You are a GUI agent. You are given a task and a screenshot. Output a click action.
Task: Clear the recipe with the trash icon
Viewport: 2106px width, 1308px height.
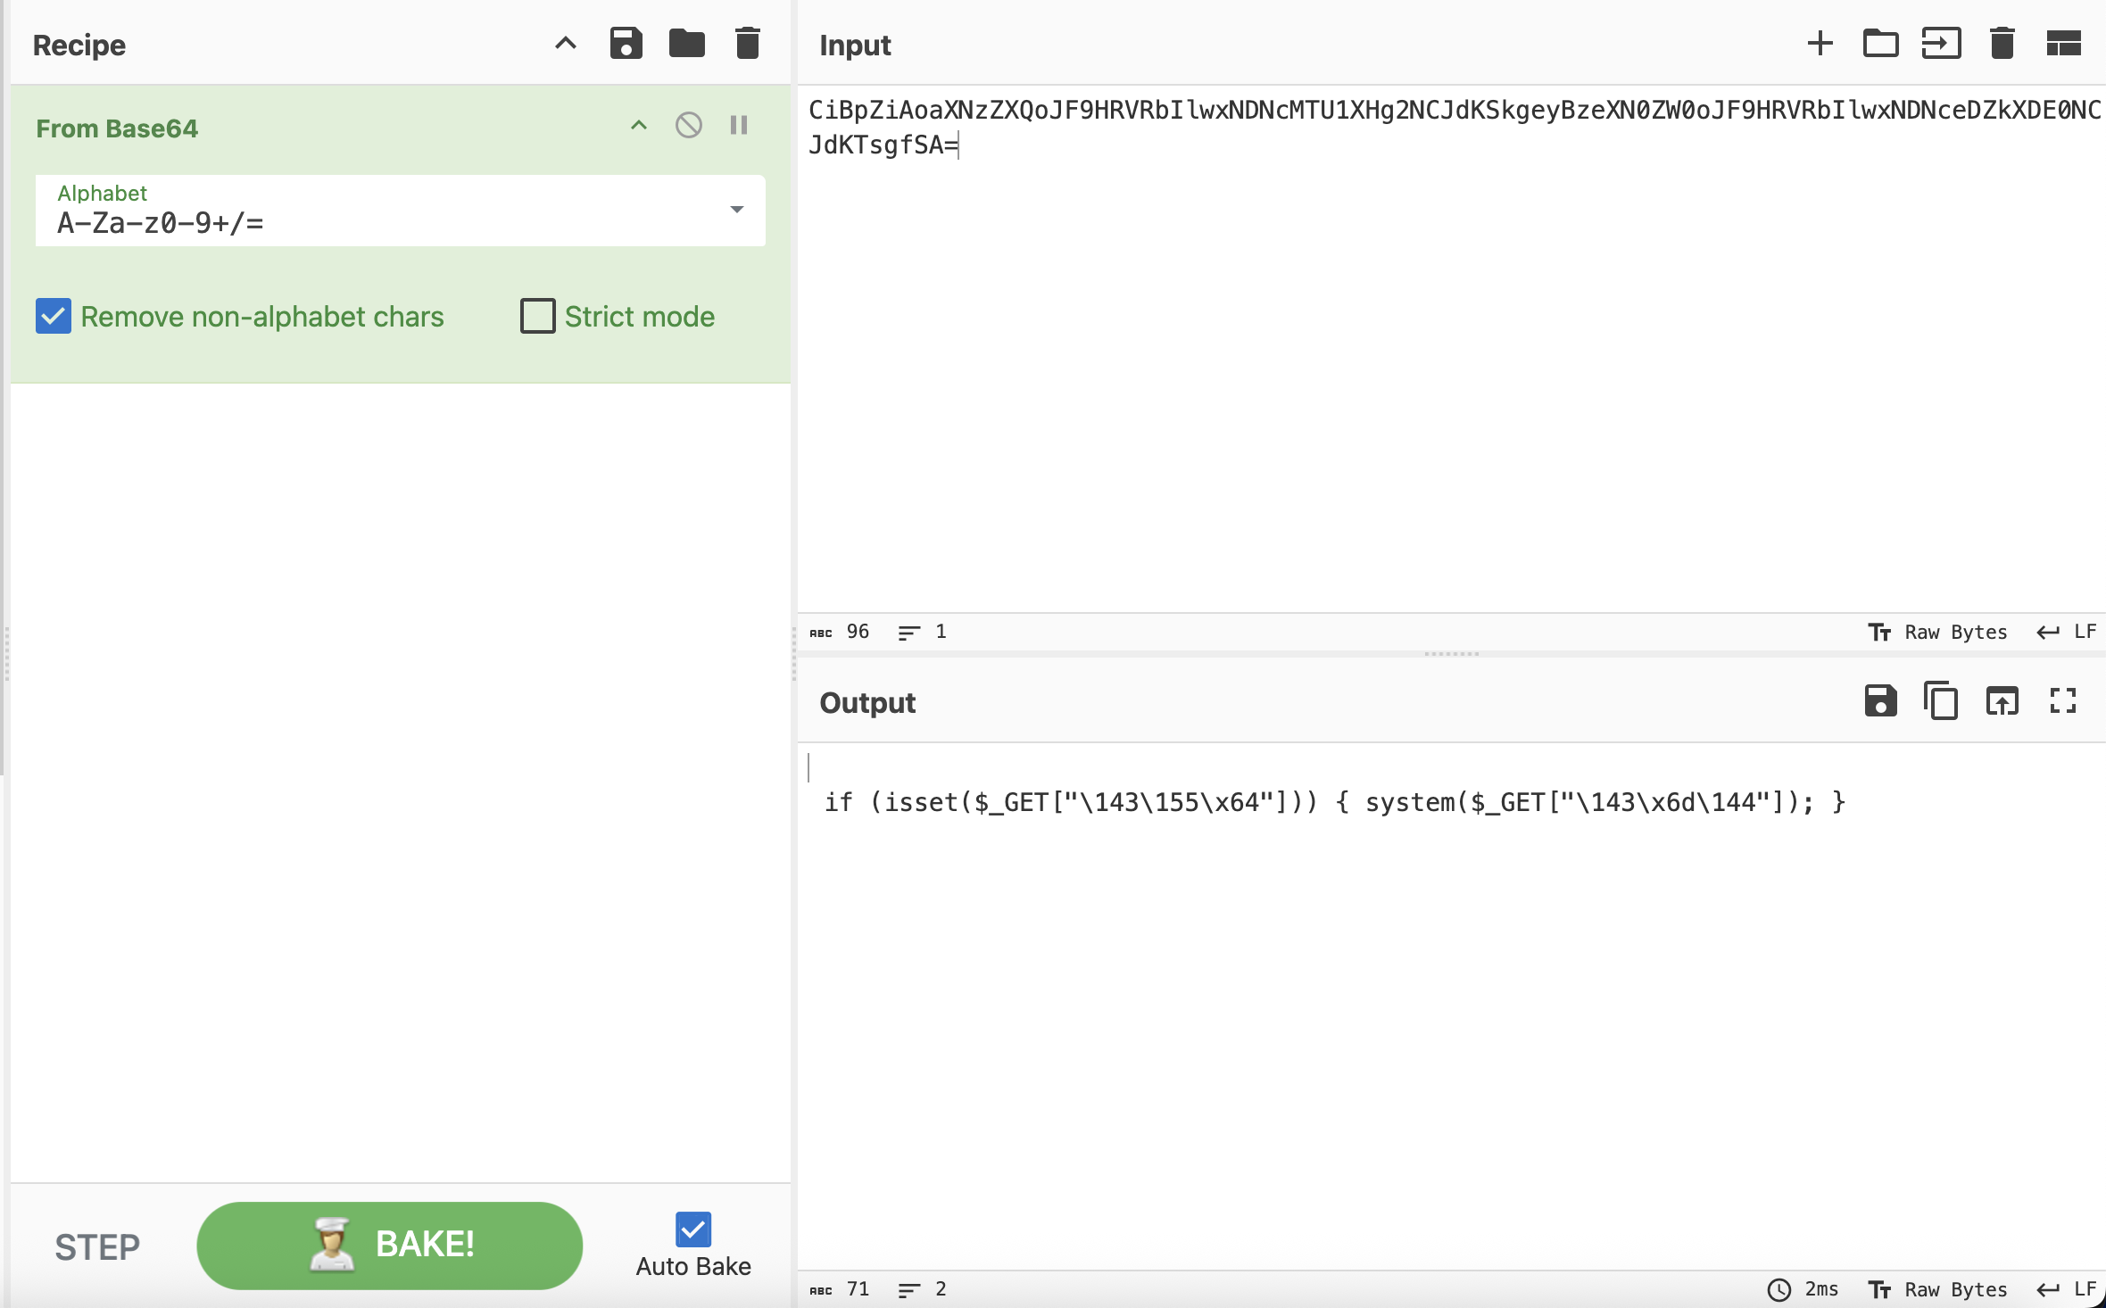[747, 44]
